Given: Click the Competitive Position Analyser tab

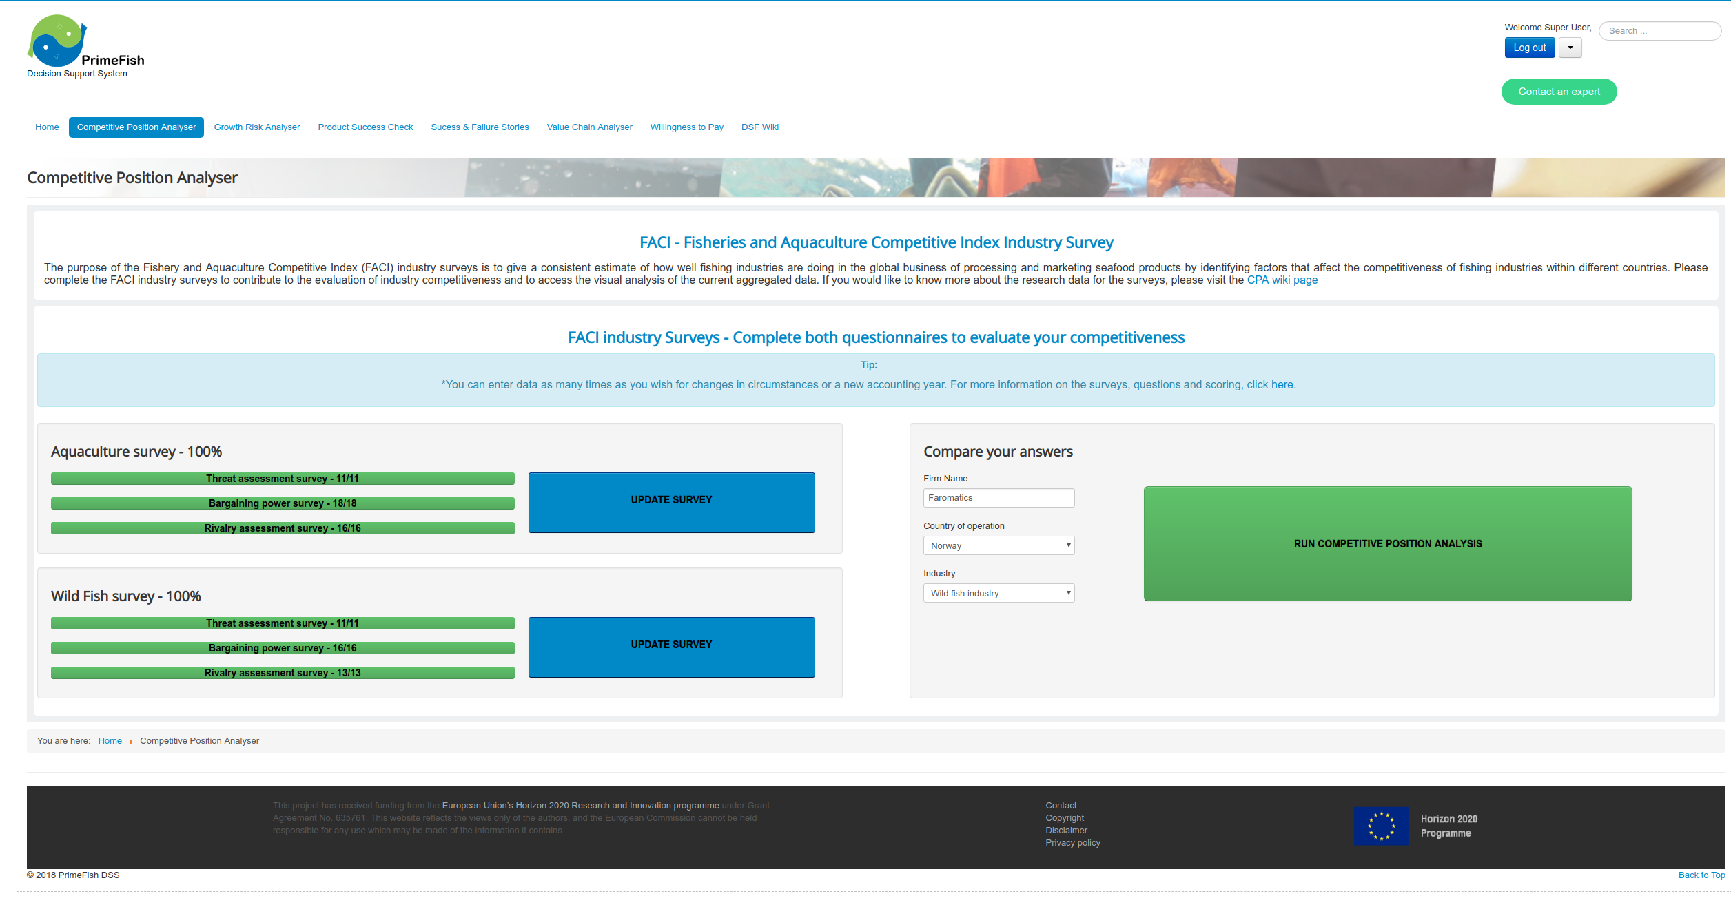Looking at the screenshot, I should (x=136, y=127).
